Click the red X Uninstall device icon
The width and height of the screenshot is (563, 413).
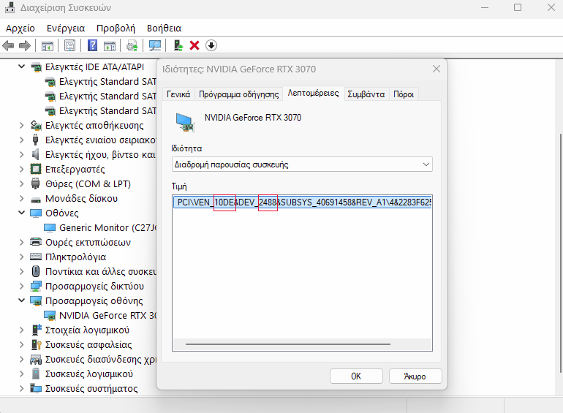point(194,45)
